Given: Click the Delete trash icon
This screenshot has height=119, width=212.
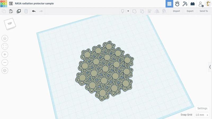Looking at the screenshot, I should click(26, 11).
